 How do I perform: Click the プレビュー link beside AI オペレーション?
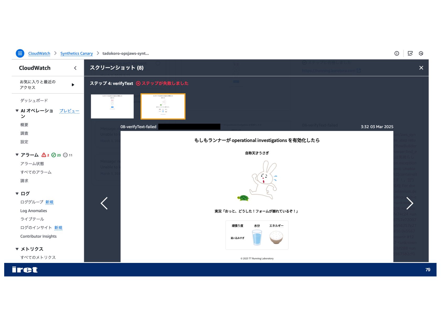(x=69, y=111)
